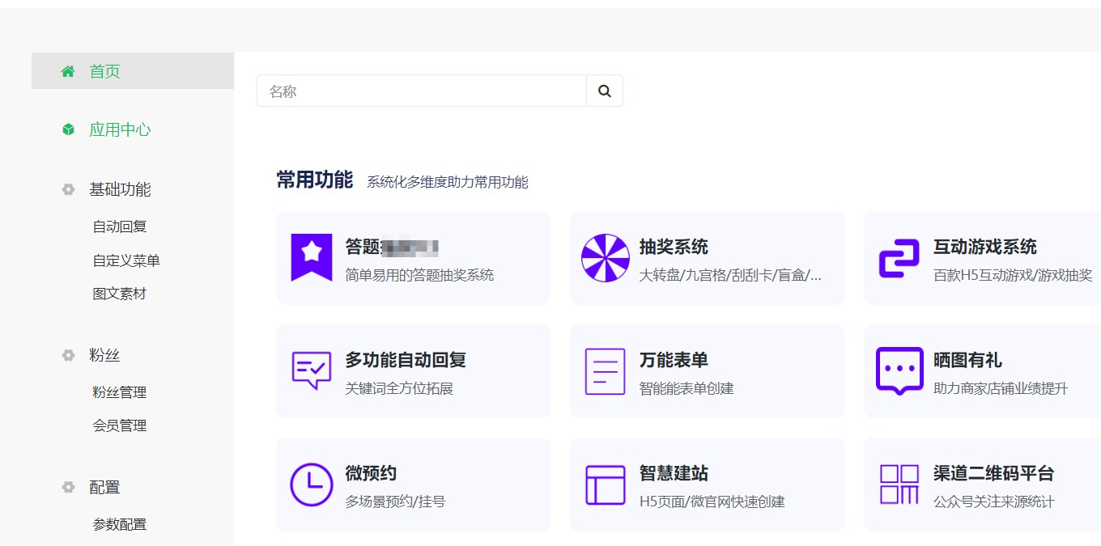Click the 微预约 clock icon
This screenshot has height=546, width=1101.
312,485
